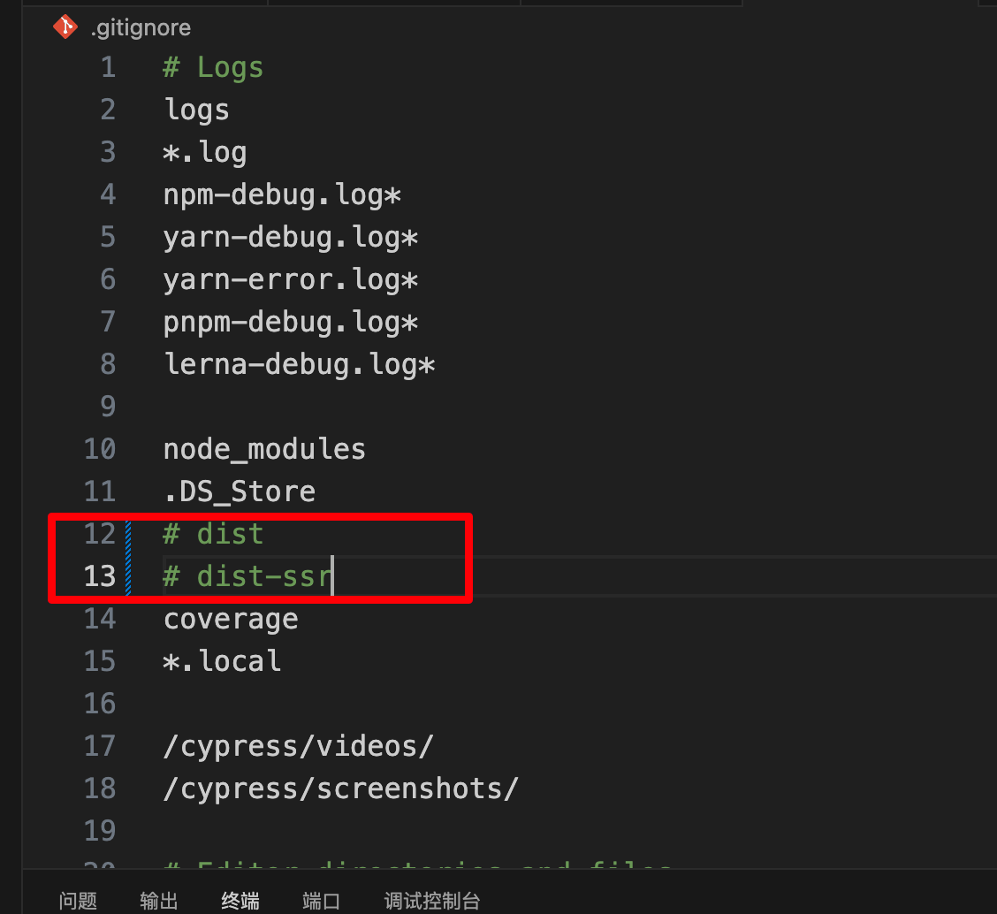Click the node_modules entry
This screenshot has height=914, width=997.
[264, 449]
